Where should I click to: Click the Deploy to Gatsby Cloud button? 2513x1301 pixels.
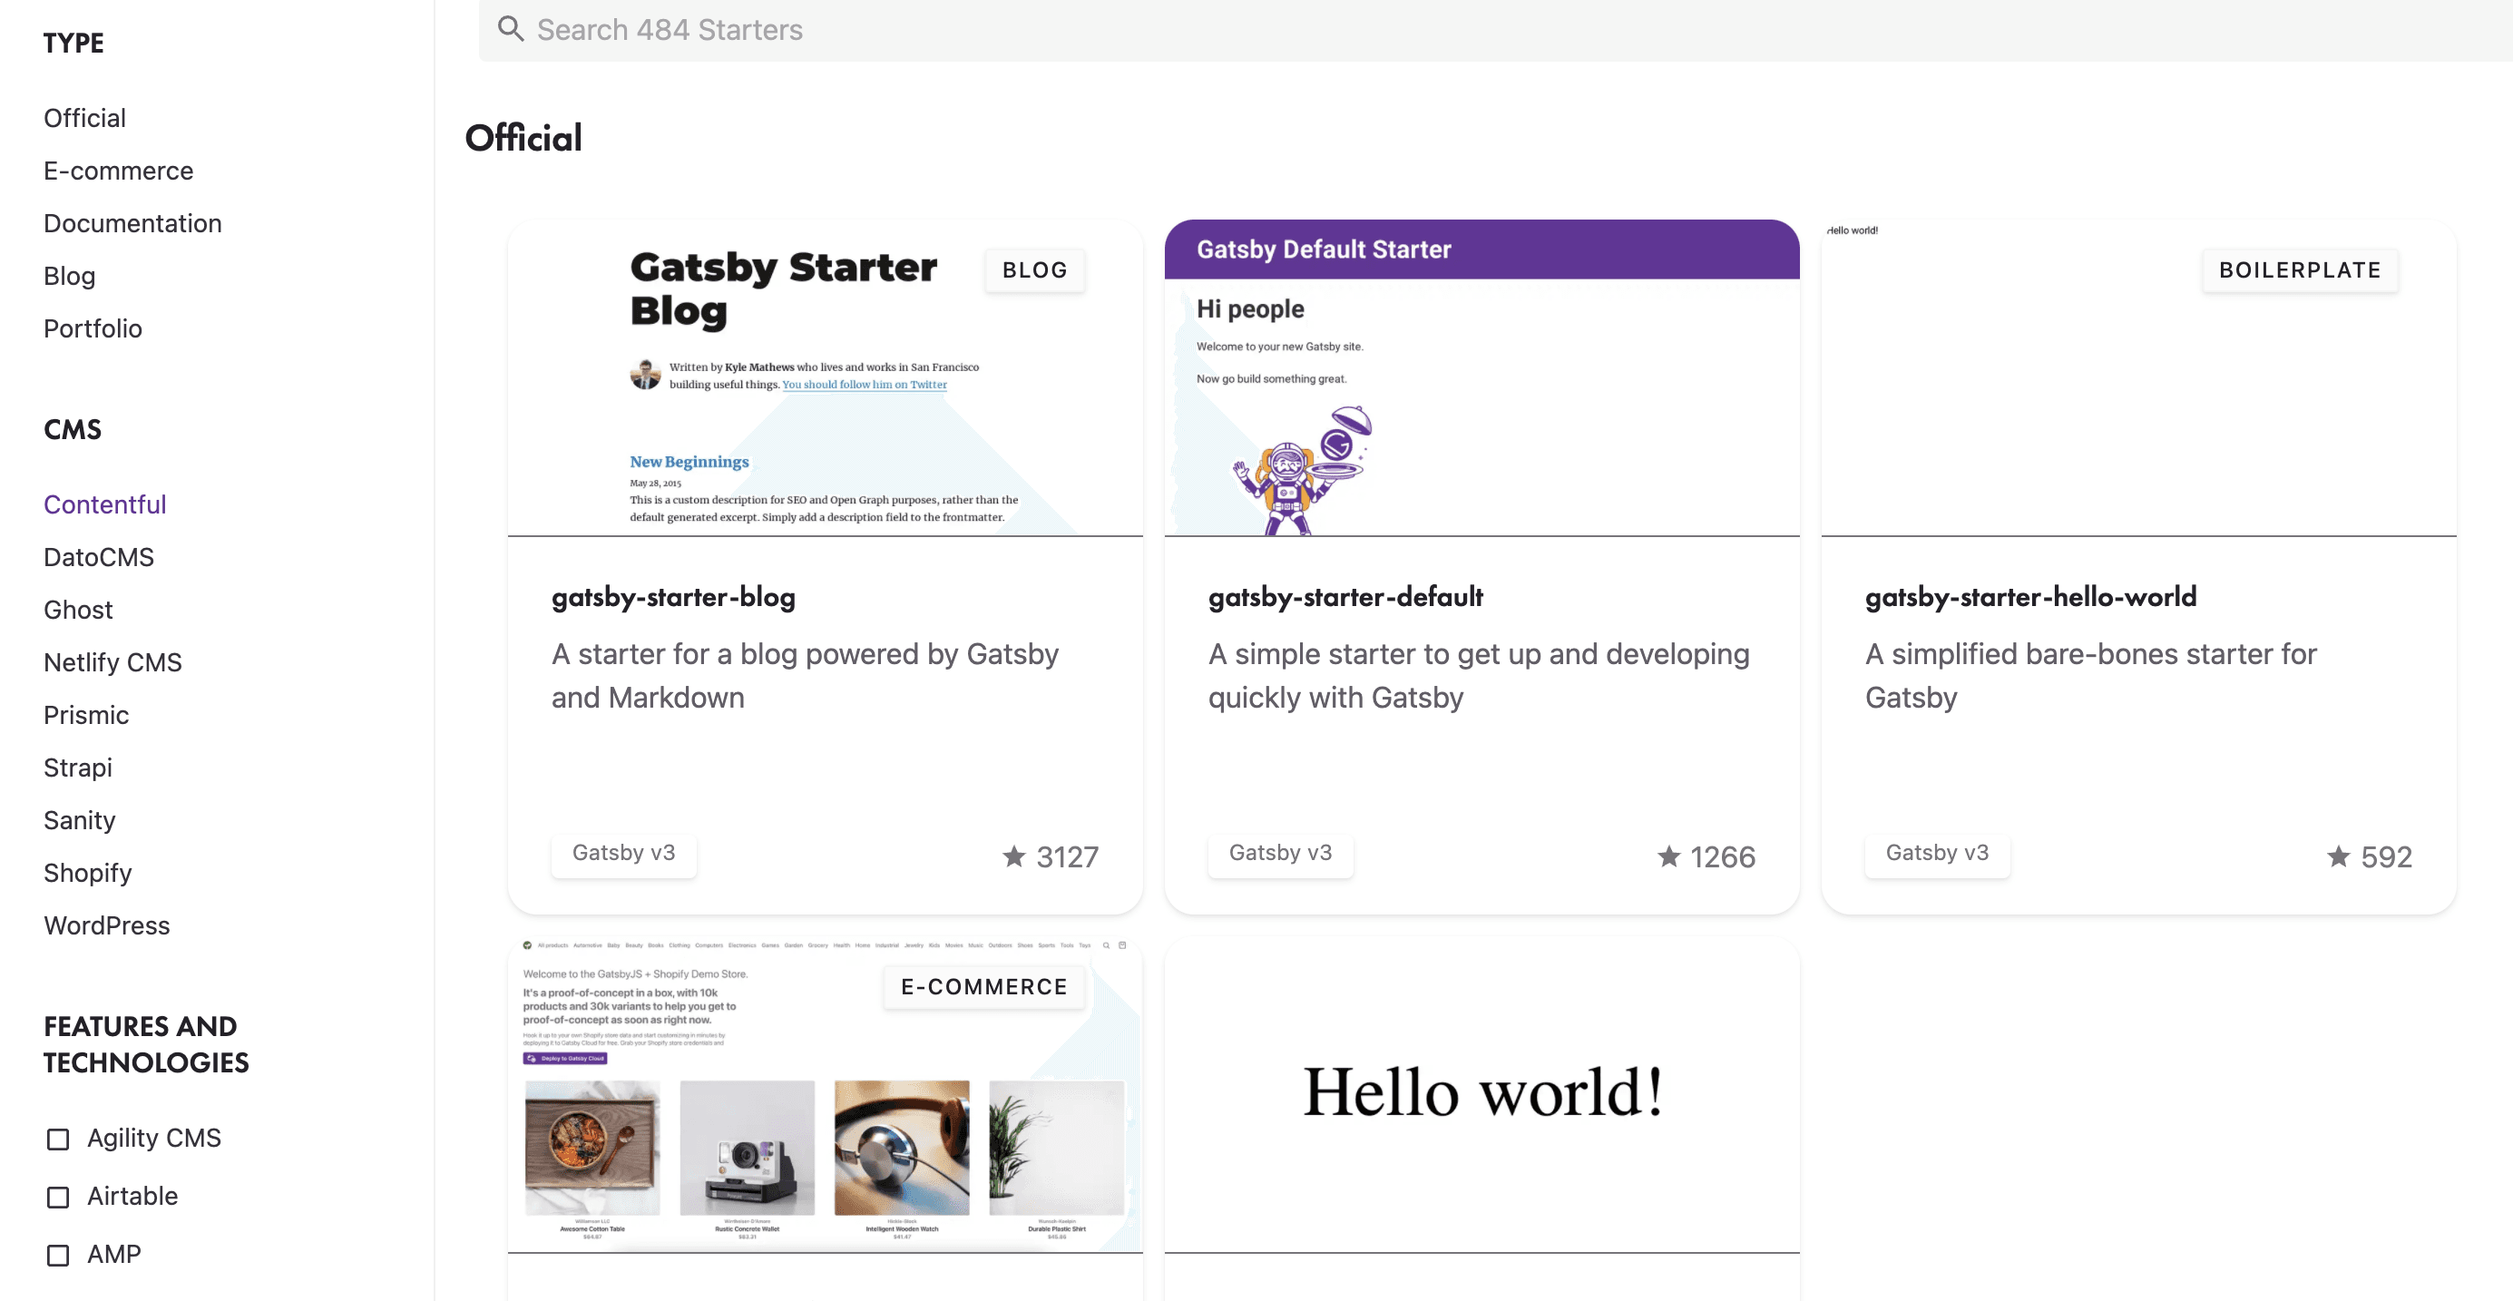[565, 1058]
